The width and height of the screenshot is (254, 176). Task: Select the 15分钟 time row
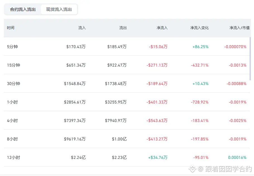tap(127, 65)
